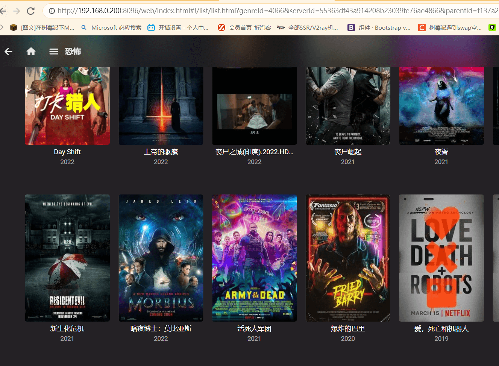Open the hamburger navigation menu
Viewport: 499px width, 366px height.
point(54,52)
